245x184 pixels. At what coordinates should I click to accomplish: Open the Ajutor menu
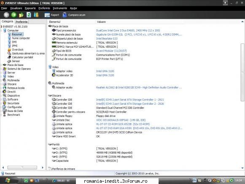(73, 8)
